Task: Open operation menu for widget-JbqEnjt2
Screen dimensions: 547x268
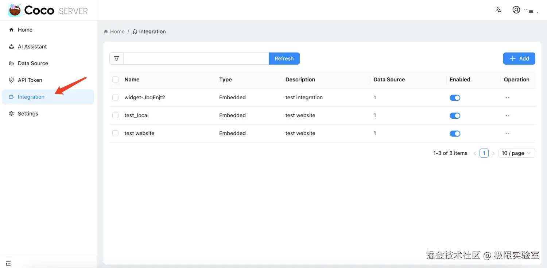Action: (x=507, y=97)
